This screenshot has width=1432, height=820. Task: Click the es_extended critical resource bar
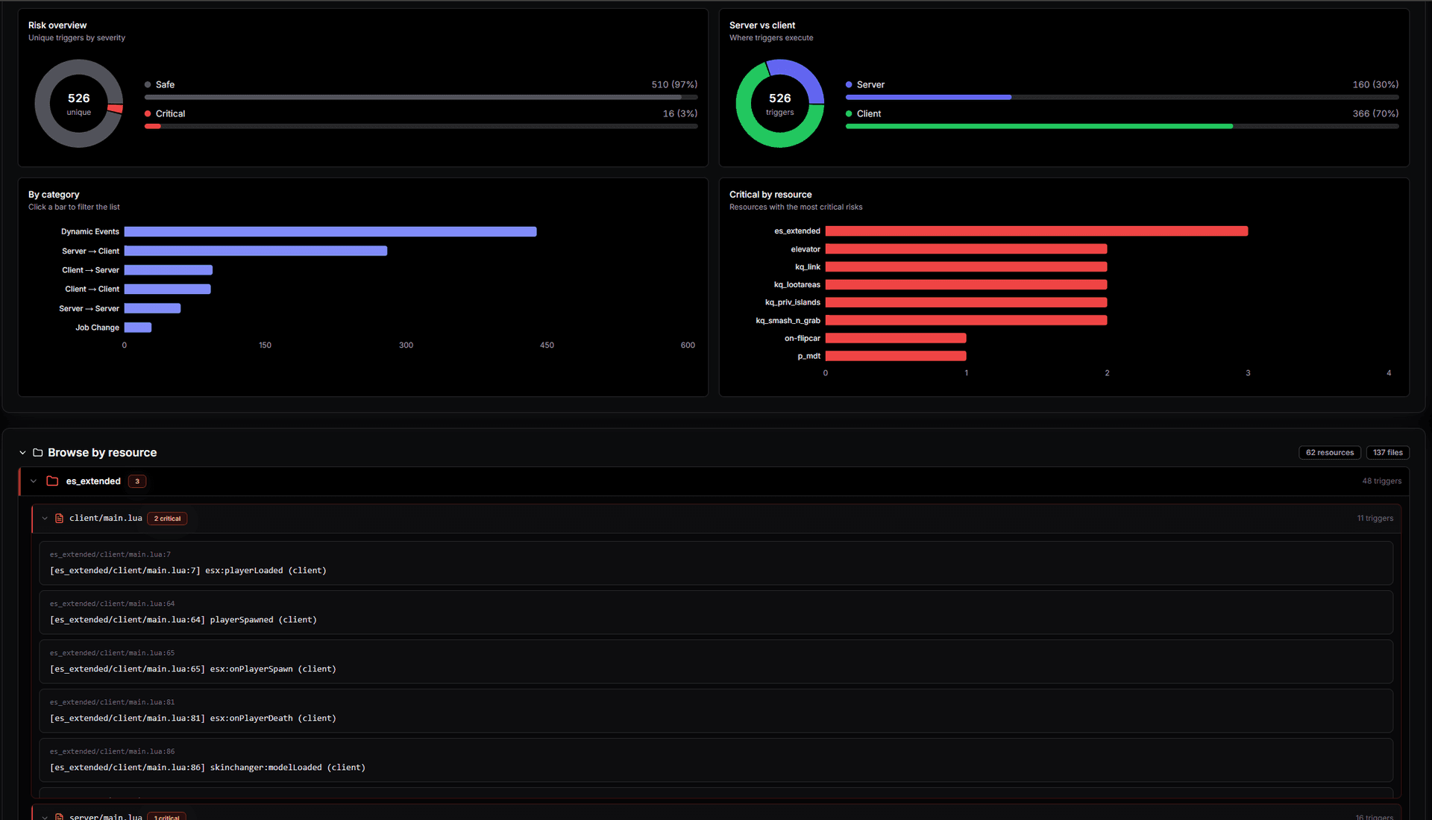click(x=1037, y=231)
